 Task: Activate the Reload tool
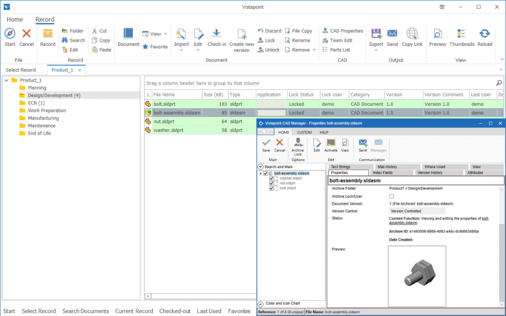485,37
